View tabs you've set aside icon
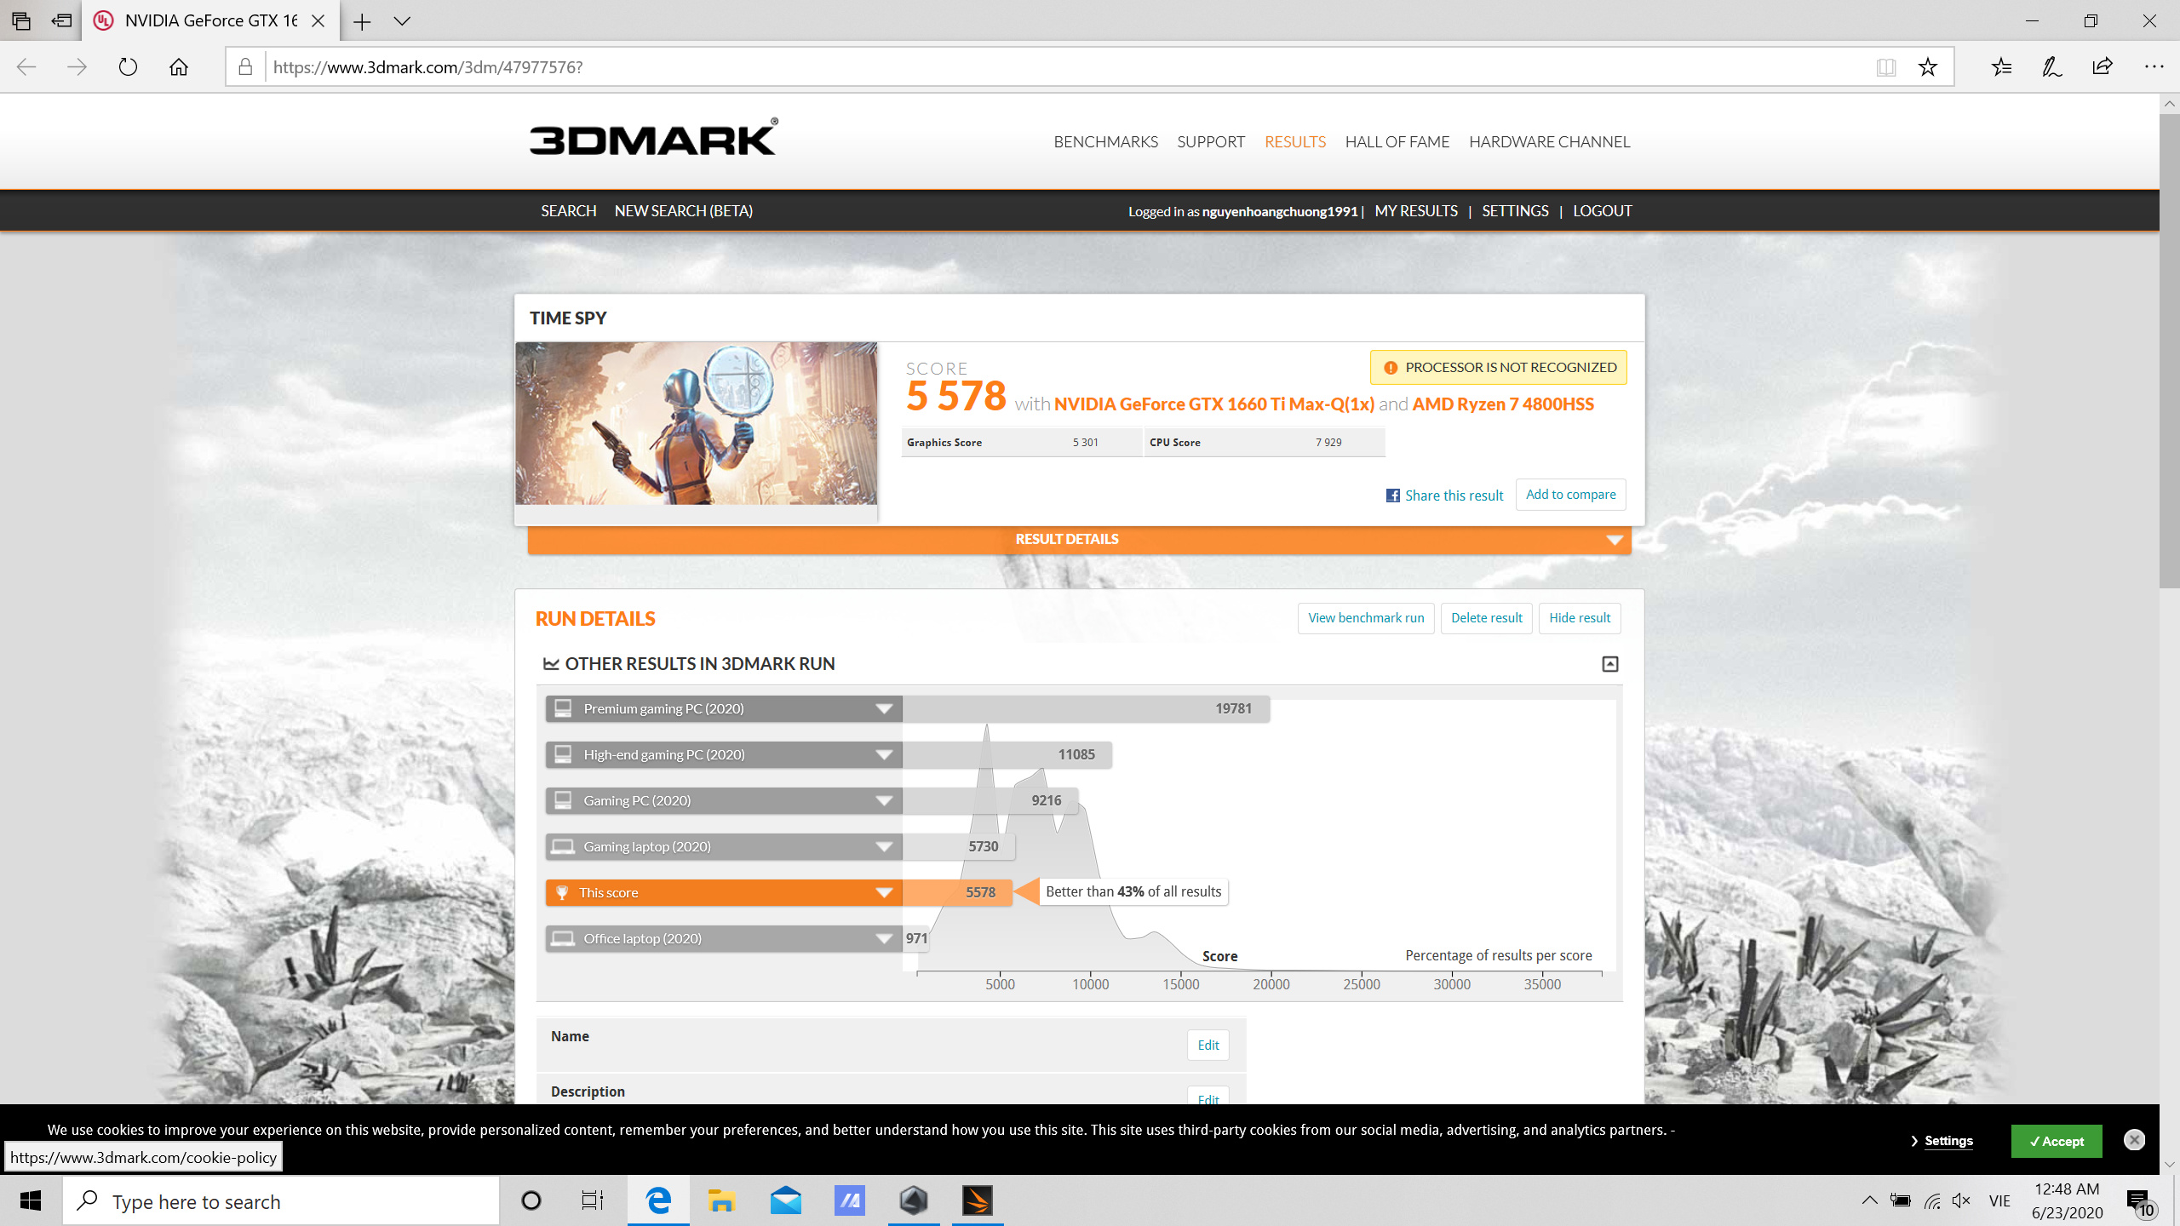This screenshot has width=2180, height=1226. pyautogui.click(x=21, y=21)
